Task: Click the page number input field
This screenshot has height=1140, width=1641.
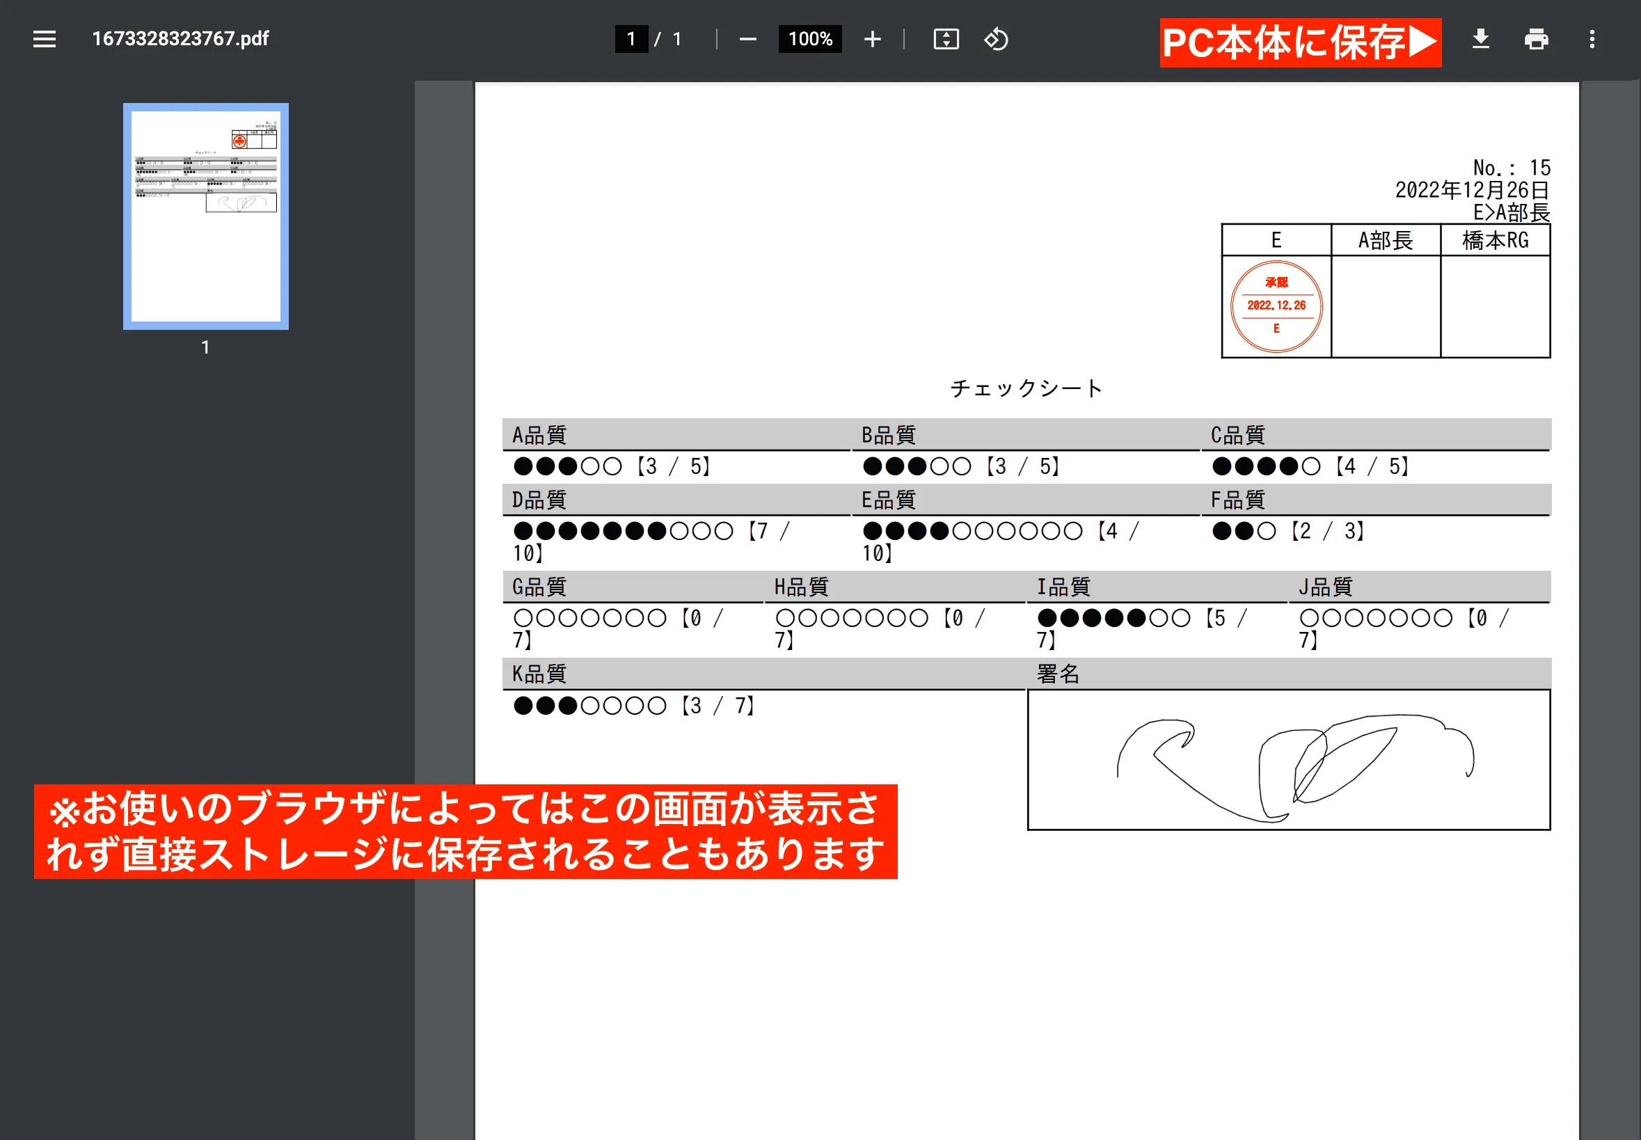Action: tap(631, 39)
